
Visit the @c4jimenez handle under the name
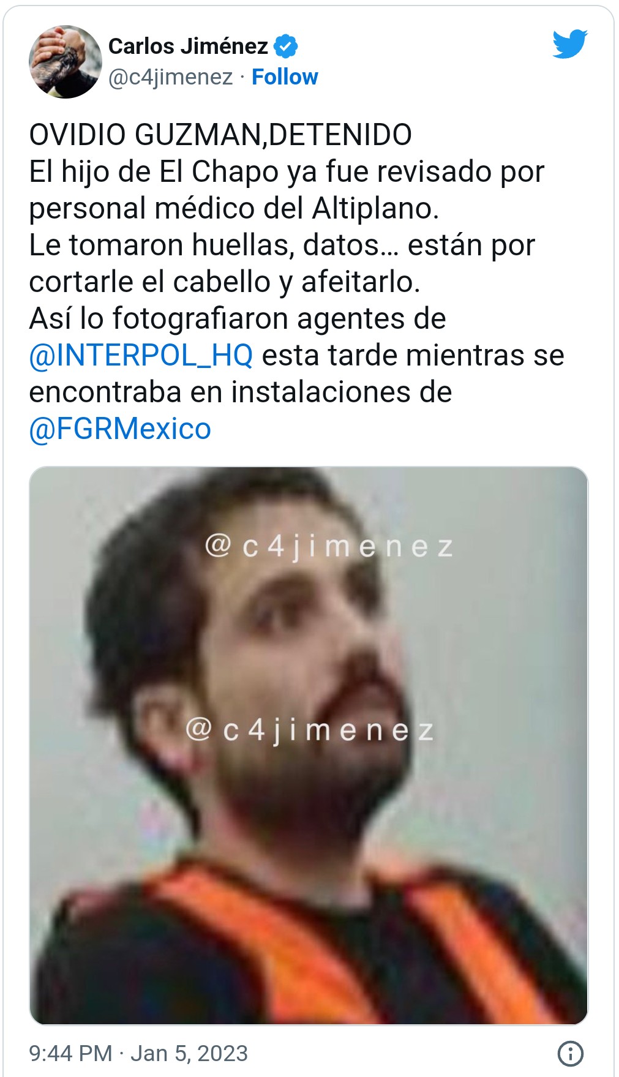pos(170,77)
